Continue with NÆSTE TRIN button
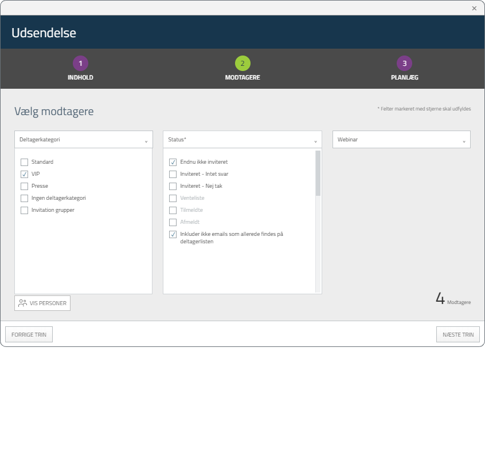 coord(458,334)
